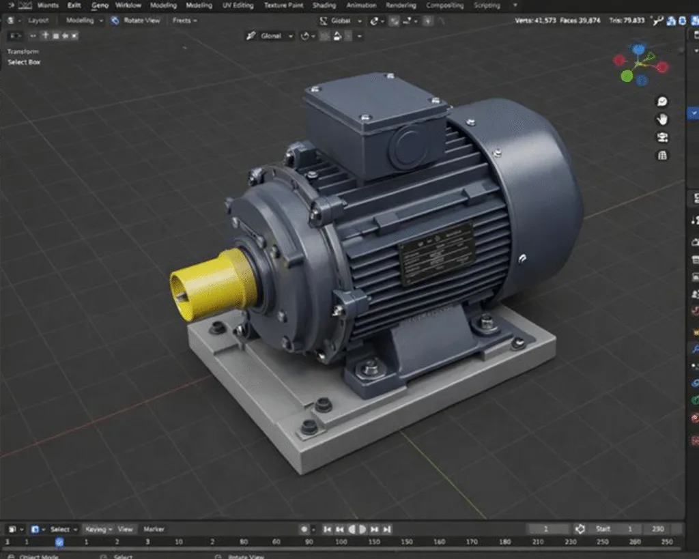Click the Tris: 79,833 statistic
This screenshot has height=559, width=699.
pyautogui.click(x=627, y=20)
